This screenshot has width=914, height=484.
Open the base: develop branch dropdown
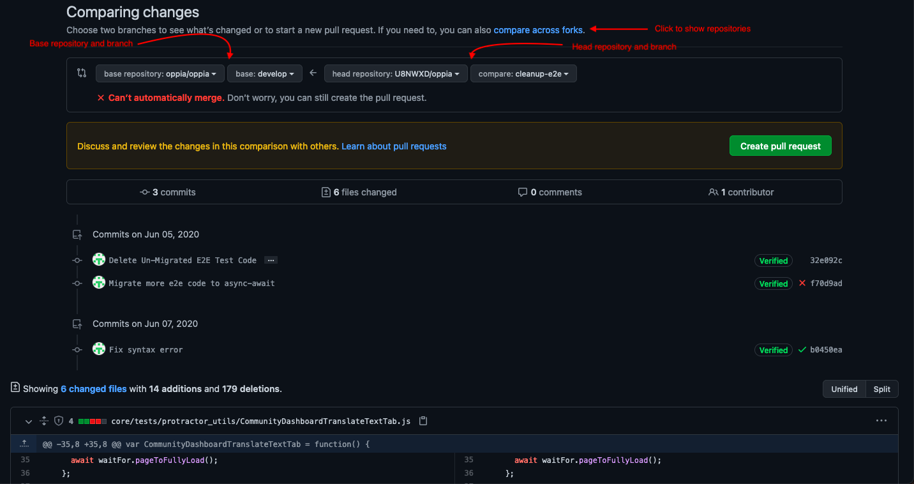pyautogui.click(x=264, y=74)
